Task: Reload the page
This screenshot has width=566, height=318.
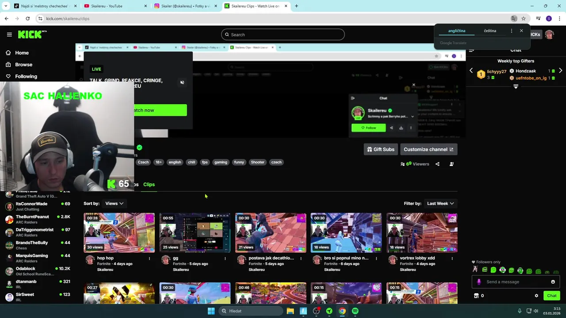Action: coord(27,19)
